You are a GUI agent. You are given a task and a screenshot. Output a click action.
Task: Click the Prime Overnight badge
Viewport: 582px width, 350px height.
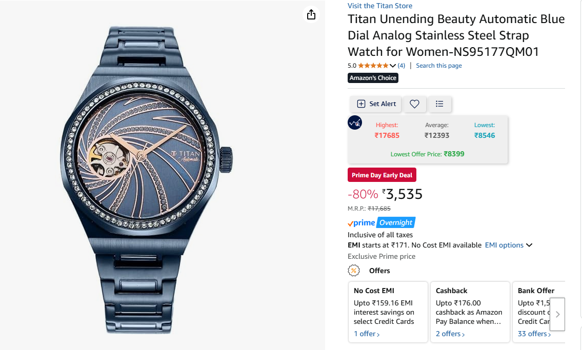(381, 223)
